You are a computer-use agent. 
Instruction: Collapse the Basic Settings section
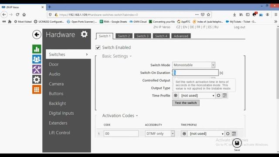pos(117,56)
